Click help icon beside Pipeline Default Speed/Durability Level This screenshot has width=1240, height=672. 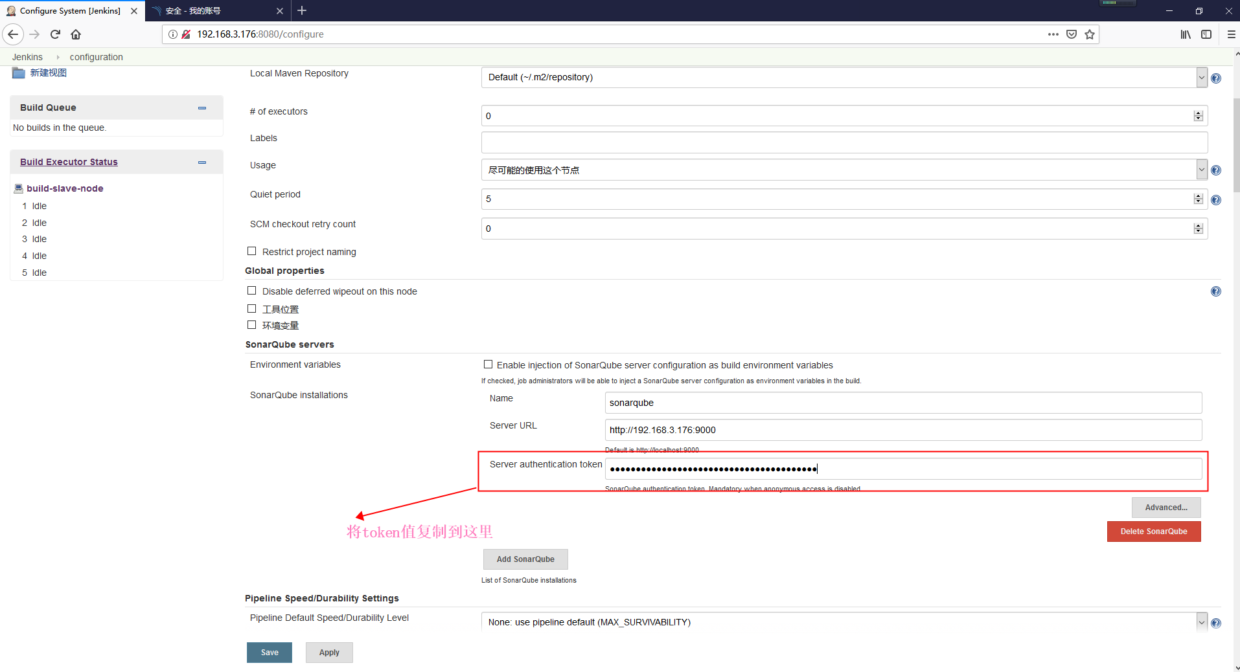1216,622
